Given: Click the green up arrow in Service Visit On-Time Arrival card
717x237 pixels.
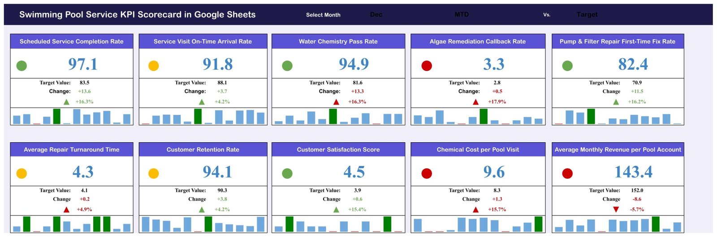Looking at the screenshot, I should [202, 102].
